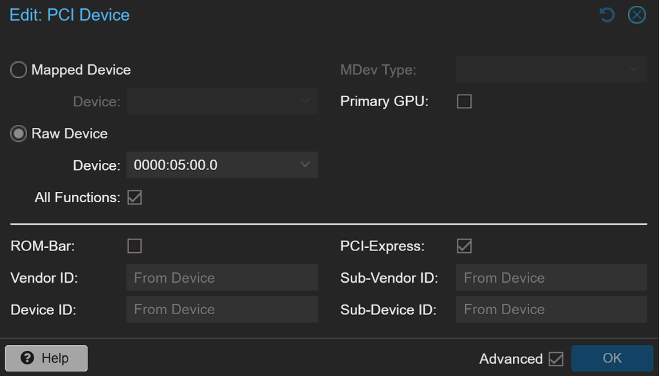Expand the Raw Device dropdown arrow
Viewport: 659px width, 376px height.
tap(306, 165)
